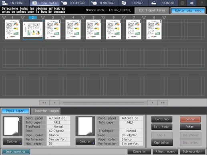207x155 pixels.
Task: Open the Insertar imagen tab
Action: click(46, 111)
